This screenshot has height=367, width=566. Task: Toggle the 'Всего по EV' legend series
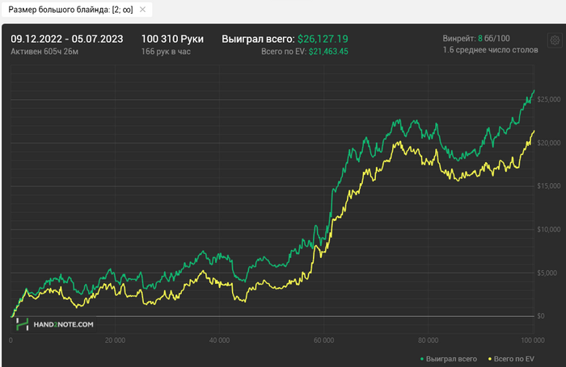(511, 359)
